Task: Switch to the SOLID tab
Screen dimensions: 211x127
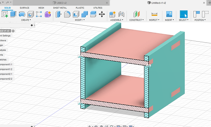Action: point(7,8)
